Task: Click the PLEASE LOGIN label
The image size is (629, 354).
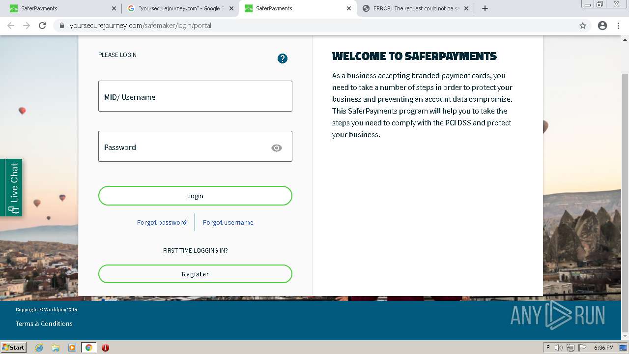Action: pyautogui.click(x=117, y=55)
